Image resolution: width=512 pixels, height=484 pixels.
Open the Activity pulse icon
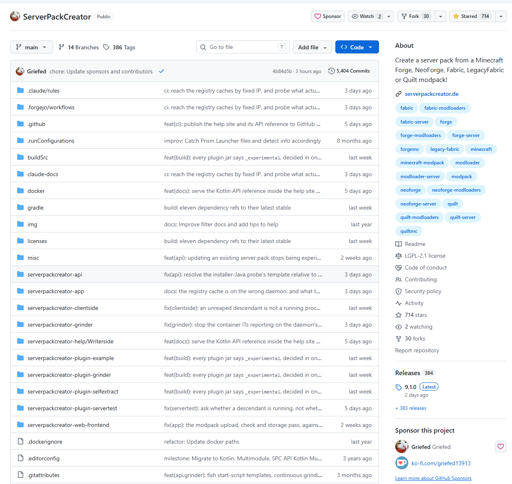click(x=399, y=303)
